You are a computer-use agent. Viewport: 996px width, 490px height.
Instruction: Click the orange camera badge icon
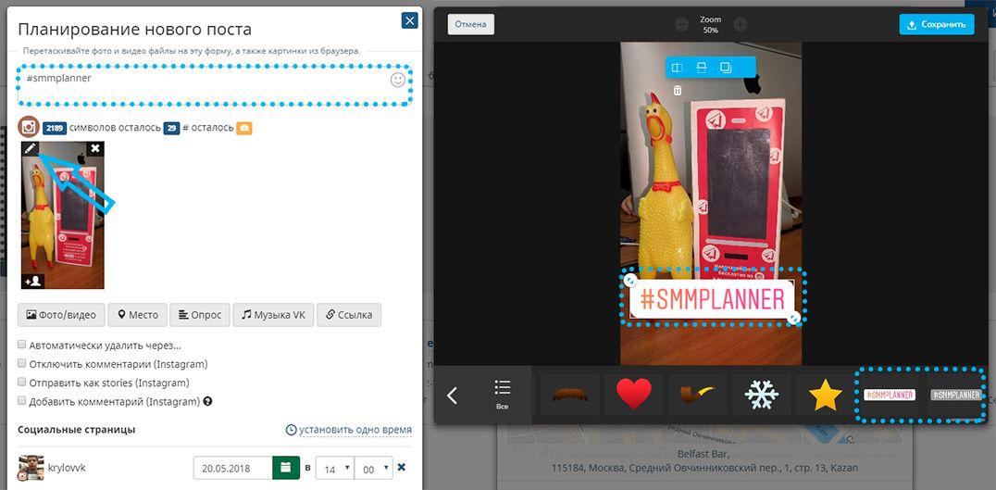(x=244, y=129)
